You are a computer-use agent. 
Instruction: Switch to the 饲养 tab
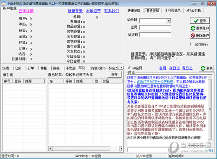click(56, 68)
